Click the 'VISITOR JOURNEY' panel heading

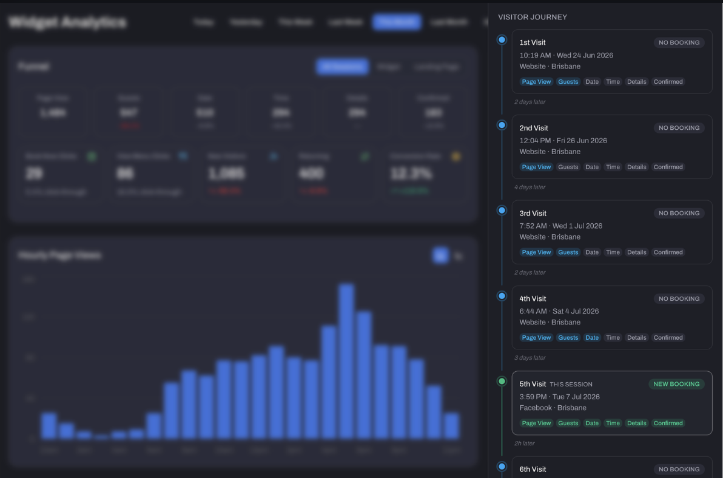533,17
